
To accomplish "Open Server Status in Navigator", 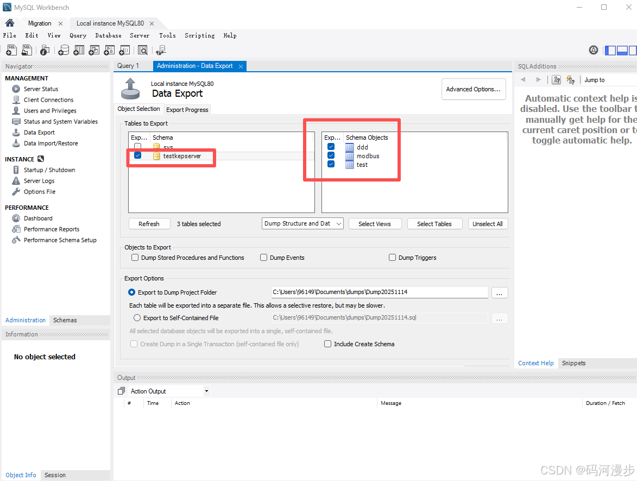I will coord(41,89).
